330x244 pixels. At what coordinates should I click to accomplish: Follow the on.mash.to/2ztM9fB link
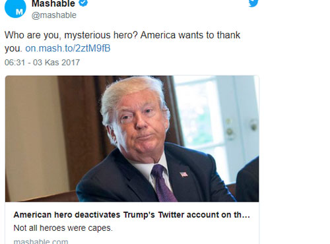(x=68, y=48)
